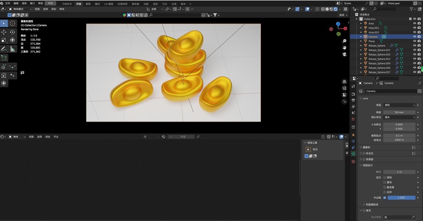
Task: Switch to wireframe viewport shading
Action: 322,9
